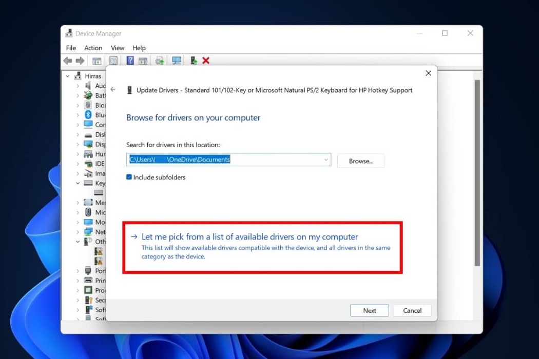Click Let me pick from available drivers
Viewport: 539px width, 359px height.
click(249, 237)
